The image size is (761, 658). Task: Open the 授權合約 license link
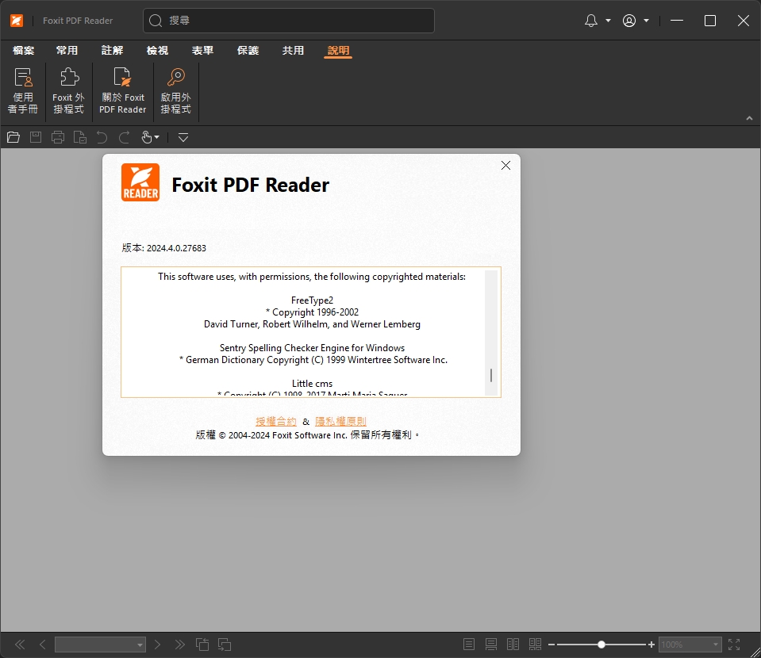[276, 422]
